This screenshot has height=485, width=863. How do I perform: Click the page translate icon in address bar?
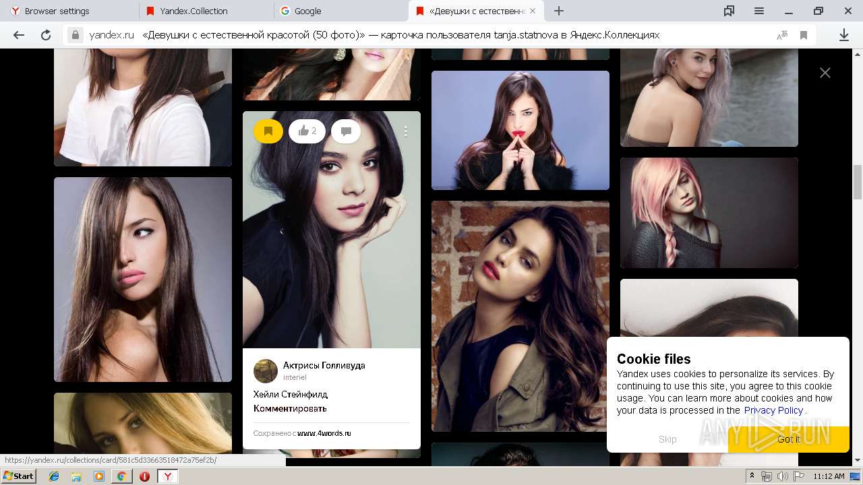click(x=782, y=35)
